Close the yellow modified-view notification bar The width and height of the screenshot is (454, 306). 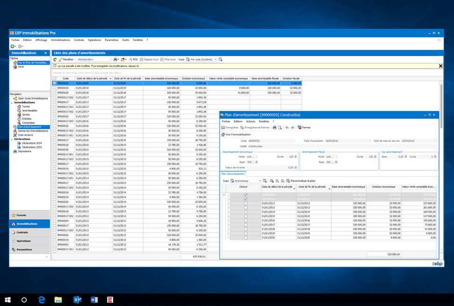(x=440, y=66)
